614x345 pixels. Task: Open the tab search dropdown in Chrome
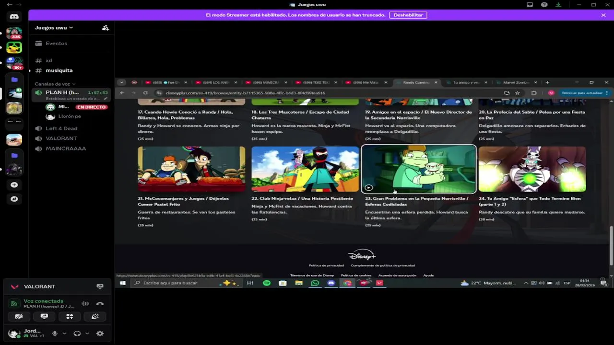(122, 82)
